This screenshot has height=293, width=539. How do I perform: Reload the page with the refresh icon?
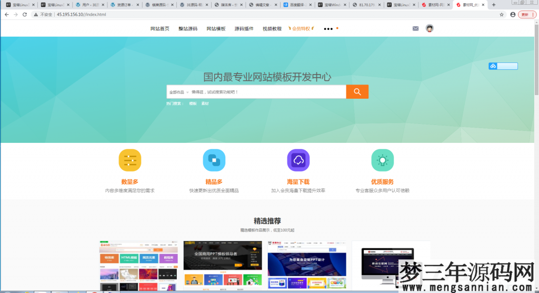(x=25, y=14)
